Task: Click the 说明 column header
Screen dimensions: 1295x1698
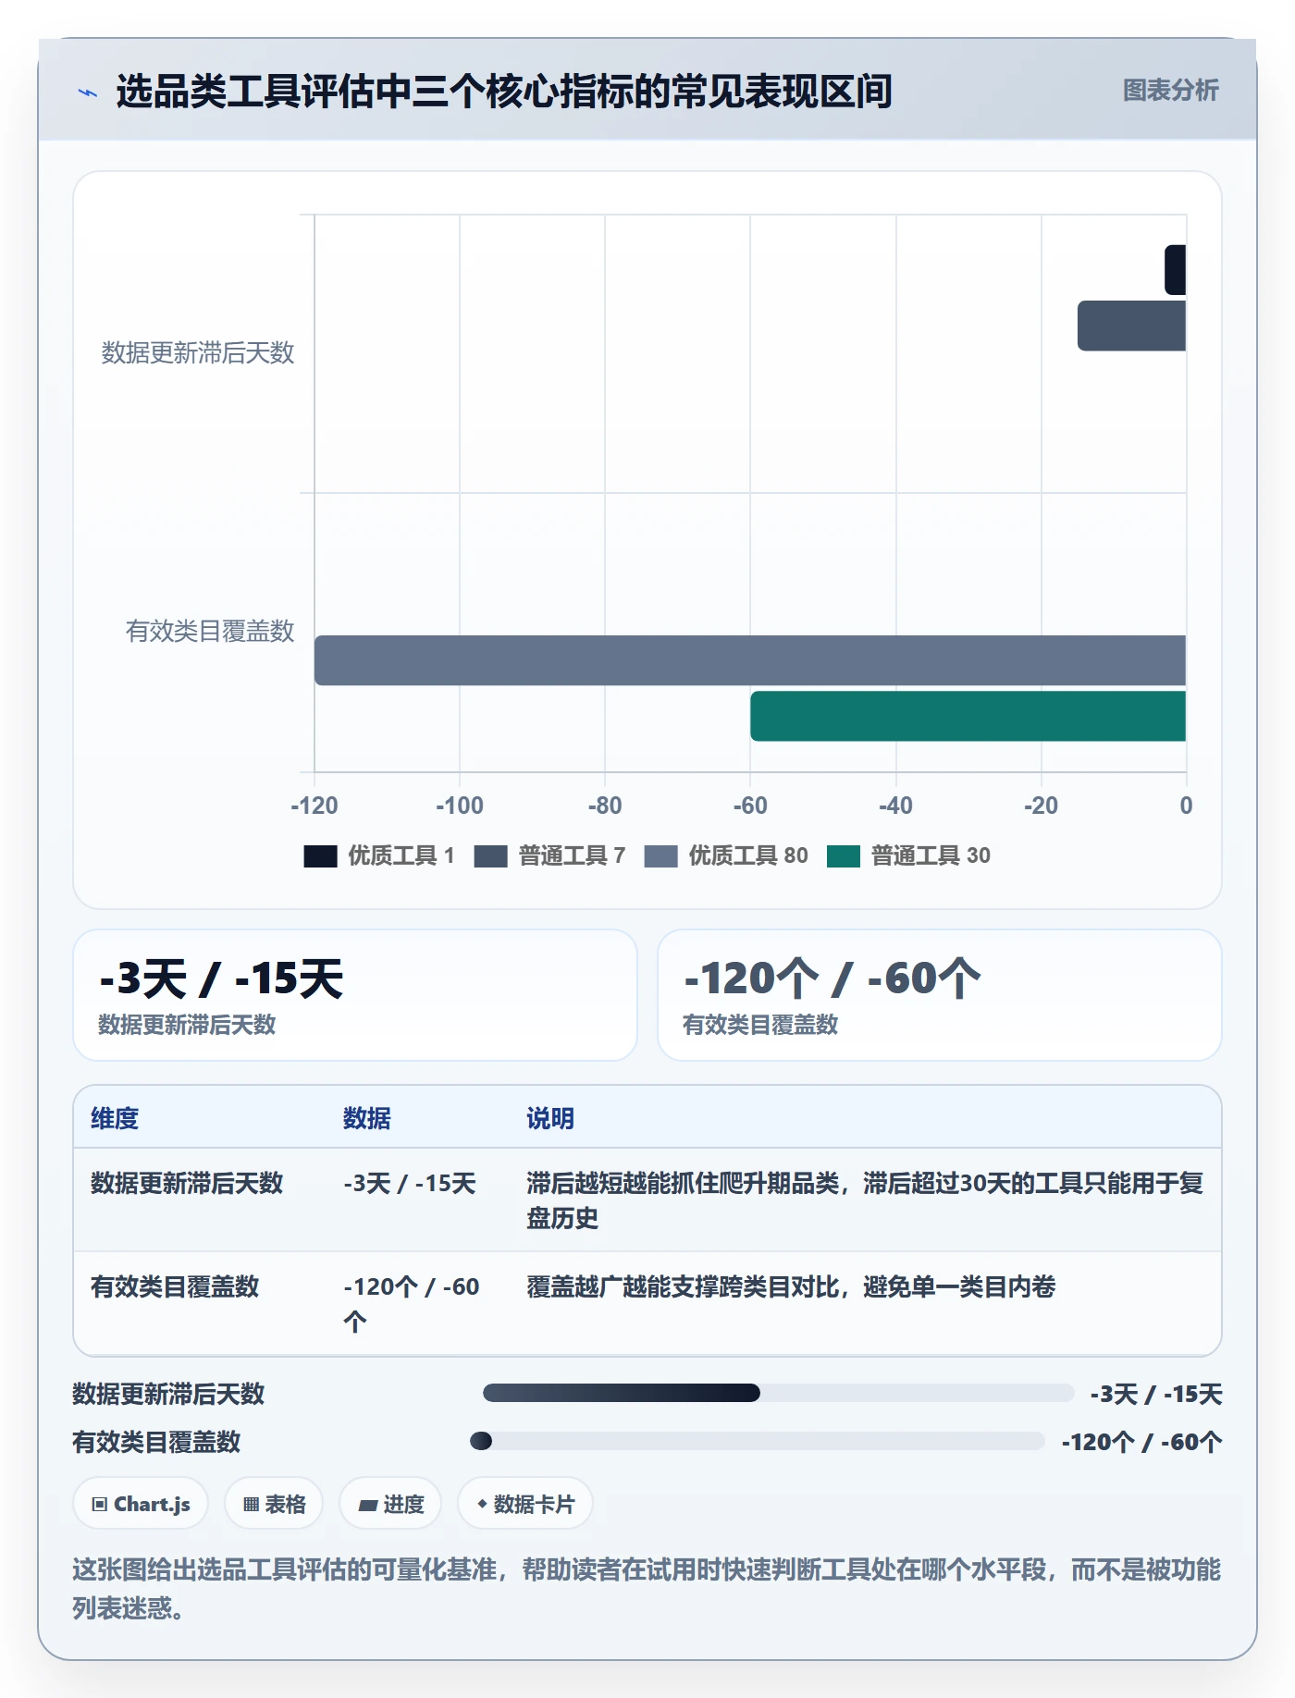Action: pyautogui.click(x=550, y=1118)
